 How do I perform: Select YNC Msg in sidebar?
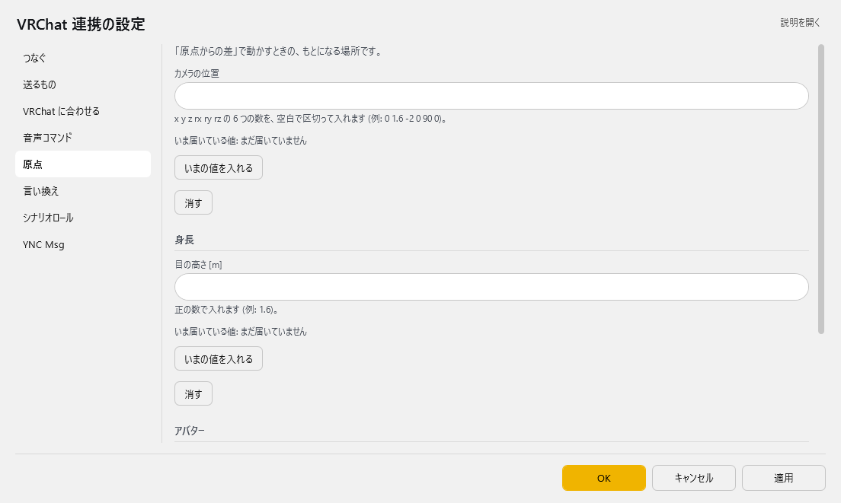click(82, 244)
